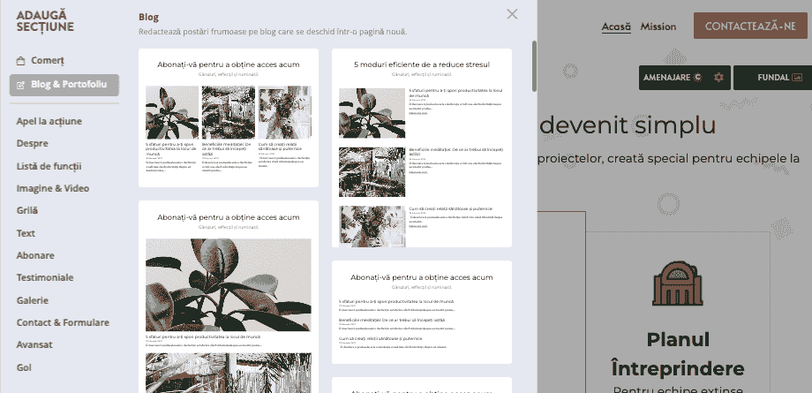Screen dimensions: 812x393
Task: Go to Mission navigation link
Action: [x=658, y=26]
